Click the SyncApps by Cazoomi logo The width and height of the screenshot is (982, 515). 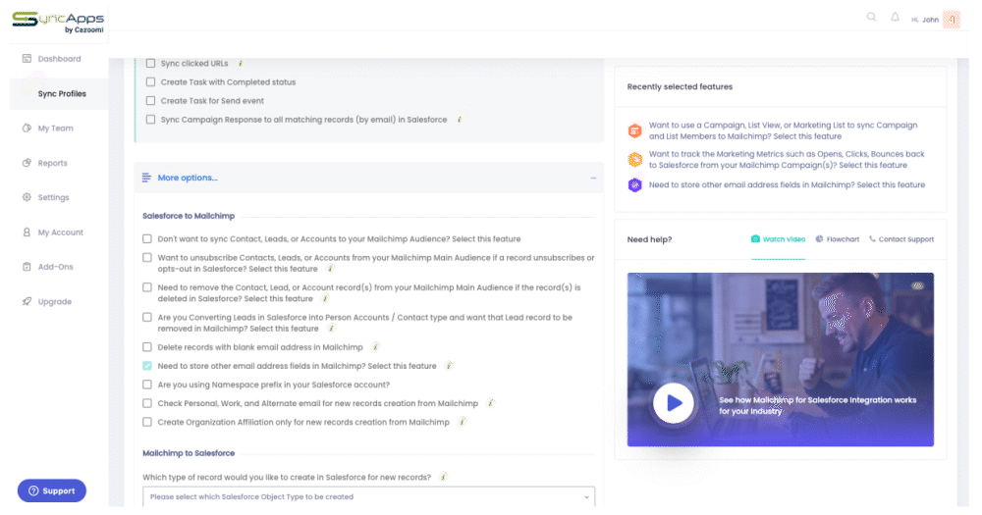(58, 22)
